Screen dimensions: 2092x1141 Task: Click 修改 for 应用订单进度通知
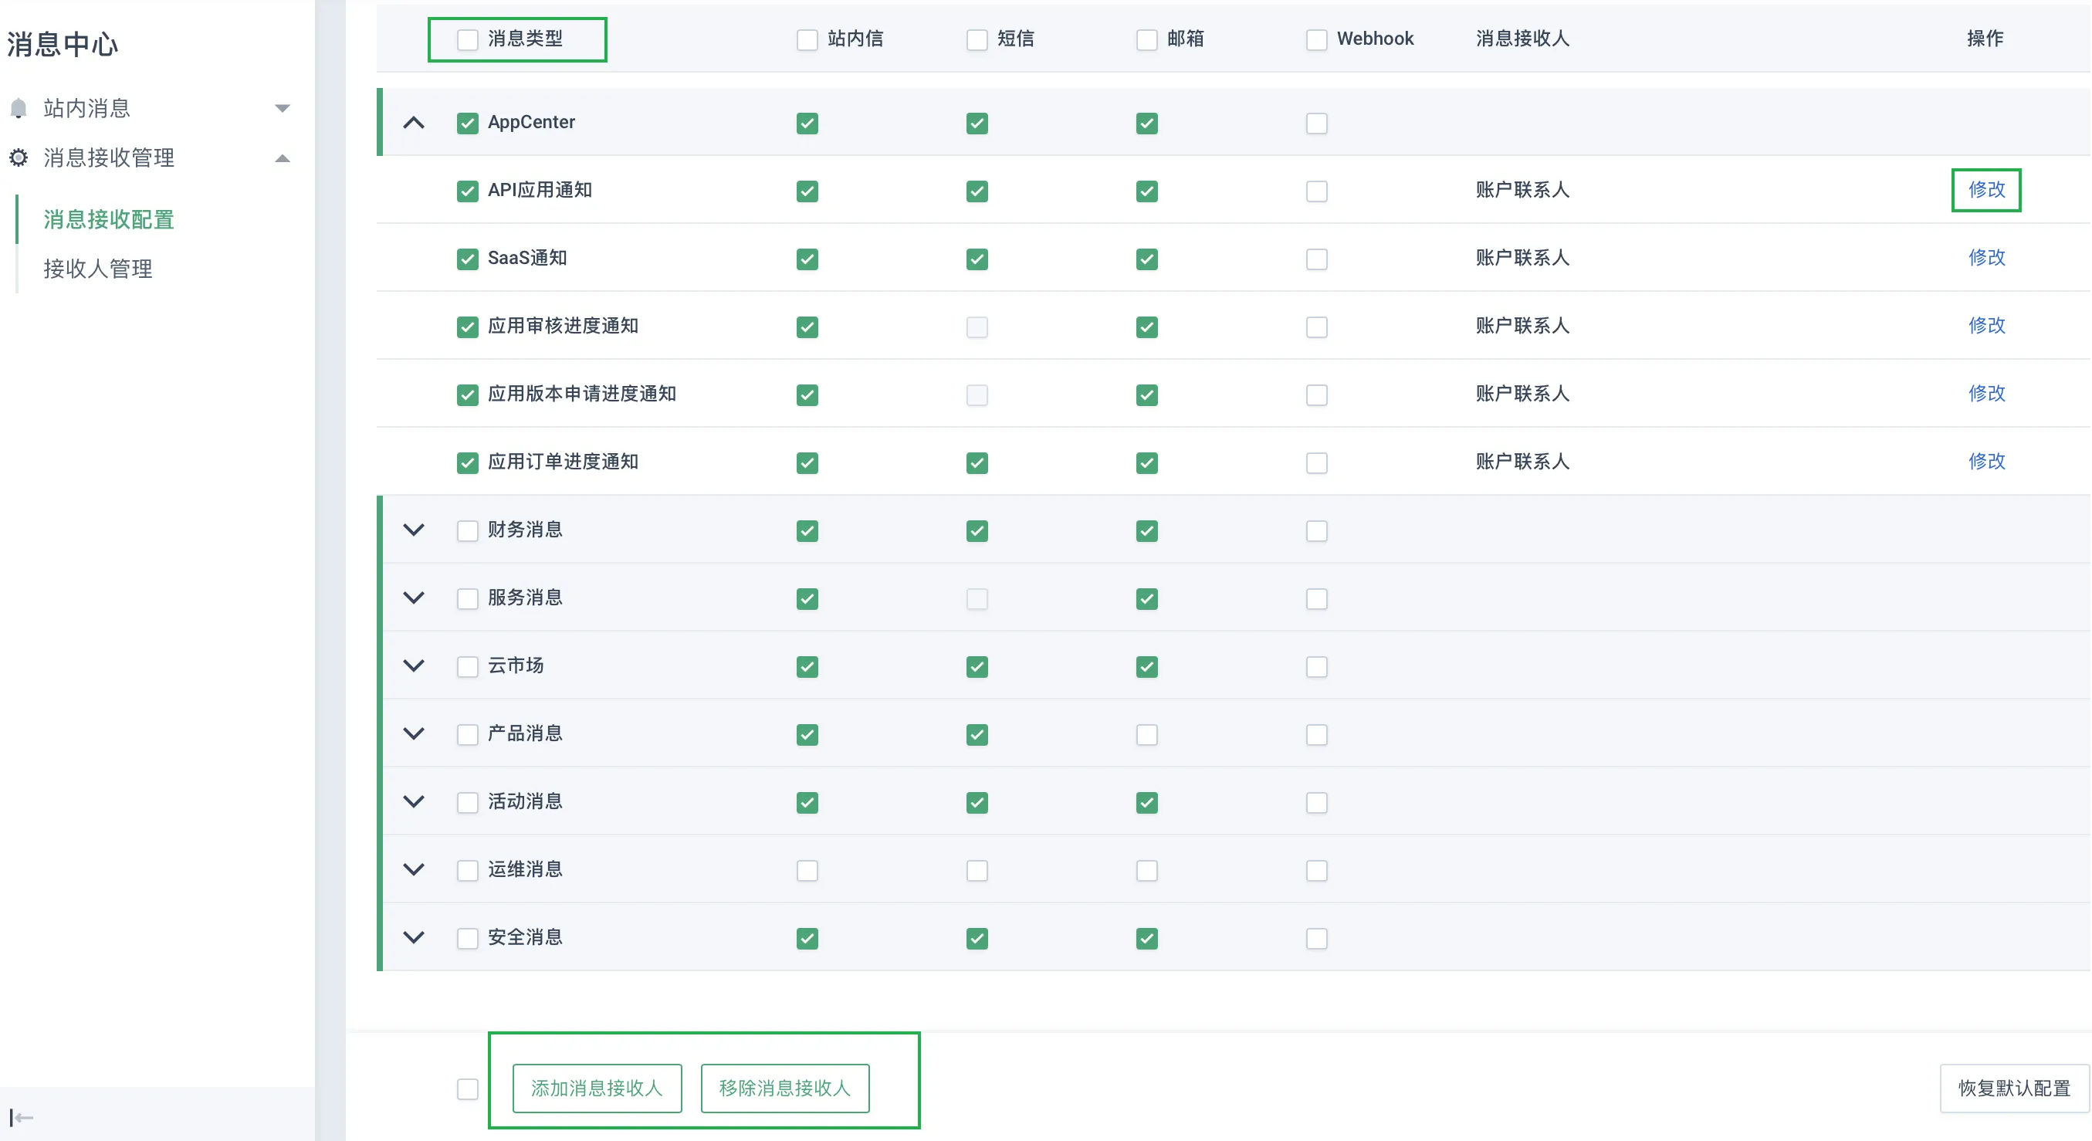coord(1986,462)
